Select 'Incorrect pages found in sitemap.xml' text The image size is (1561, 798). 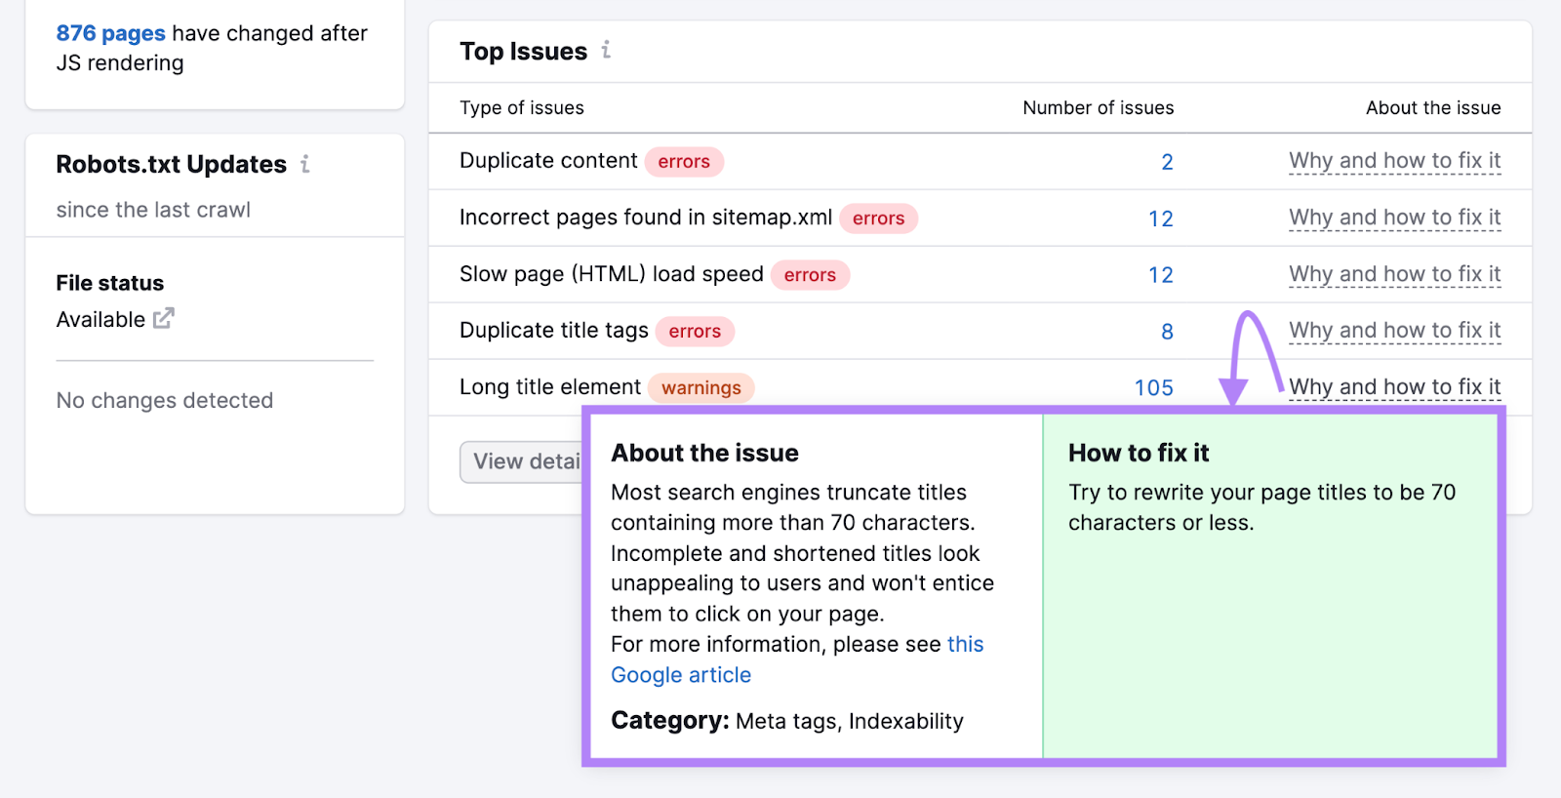click(646, 218)
